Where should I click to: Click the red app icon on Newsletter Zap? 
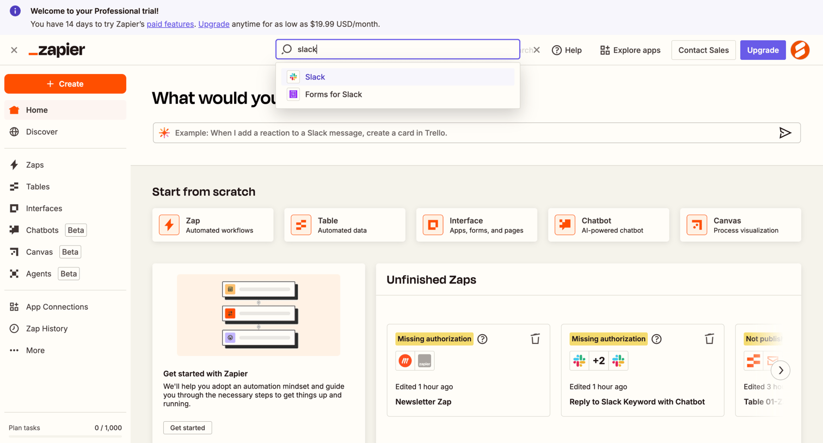(405, 361)
